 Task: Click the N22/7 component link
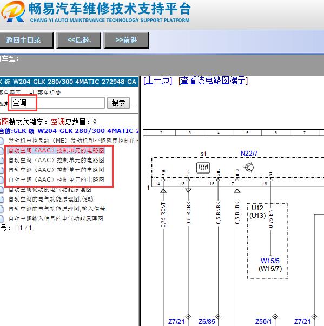pos(249,154)
